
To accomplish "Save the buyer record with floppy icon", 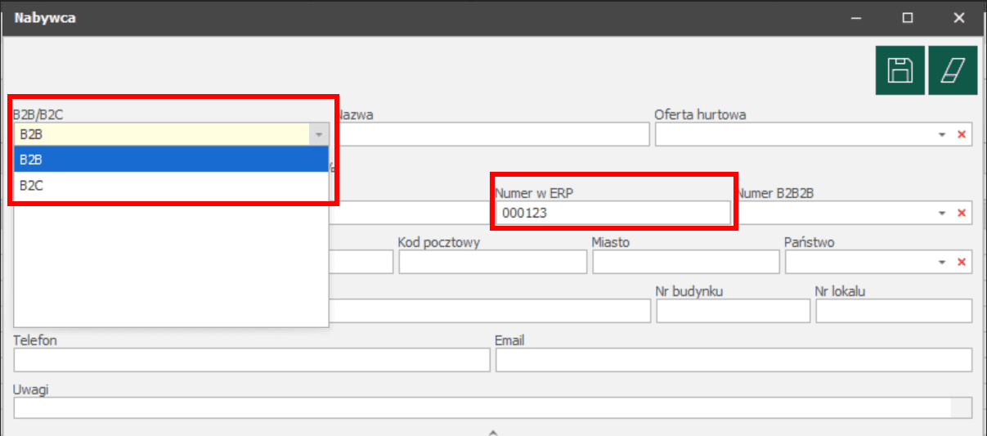I will point(900,70).
